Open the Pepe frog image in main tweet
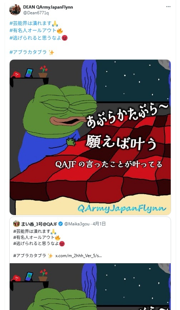The width and height of the screenshot is (180, 310). click(90, 137)
